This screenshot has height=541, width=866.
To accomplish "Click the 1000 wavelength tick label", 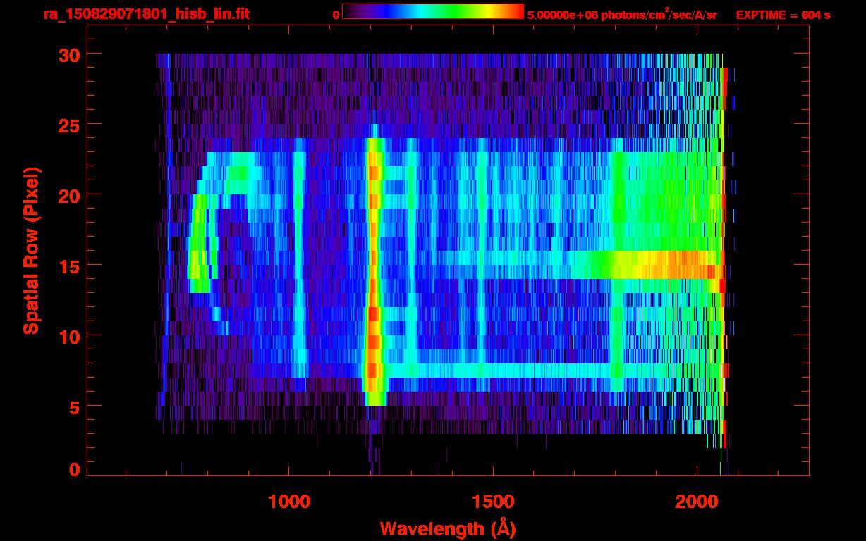I will coord(289,502).
